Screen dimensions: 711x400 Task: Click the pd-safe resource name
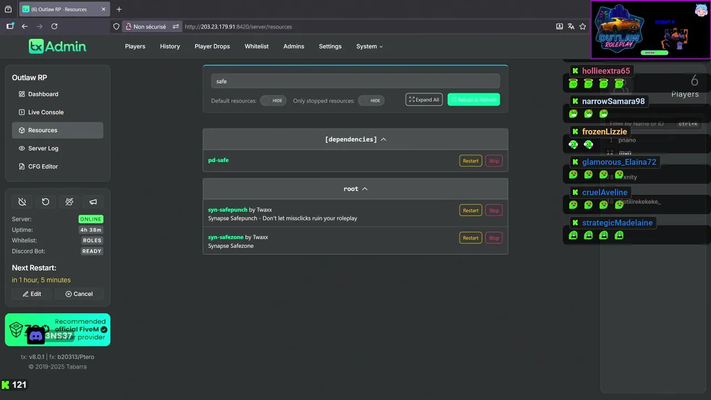tap(218, 160)
